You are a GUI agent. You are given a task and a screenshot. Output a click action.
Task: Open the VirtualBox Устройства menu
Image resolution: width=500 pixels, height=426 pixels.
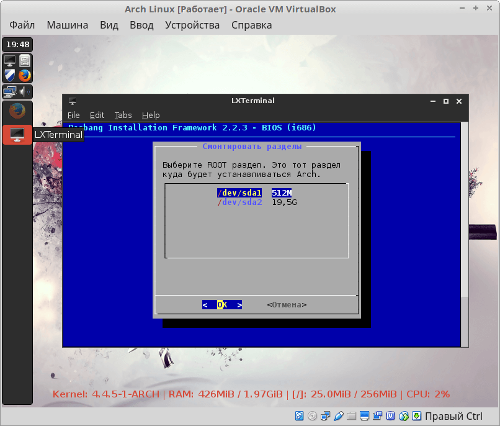(192, 25)
